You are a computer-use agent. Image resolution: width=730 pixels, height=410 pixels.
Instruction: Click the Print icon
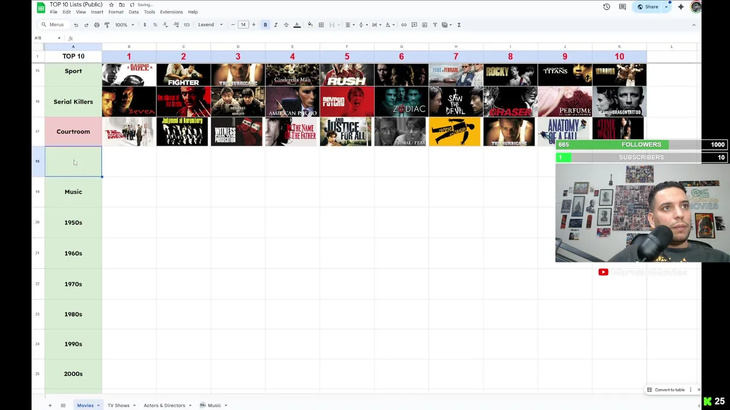point(96,24)
